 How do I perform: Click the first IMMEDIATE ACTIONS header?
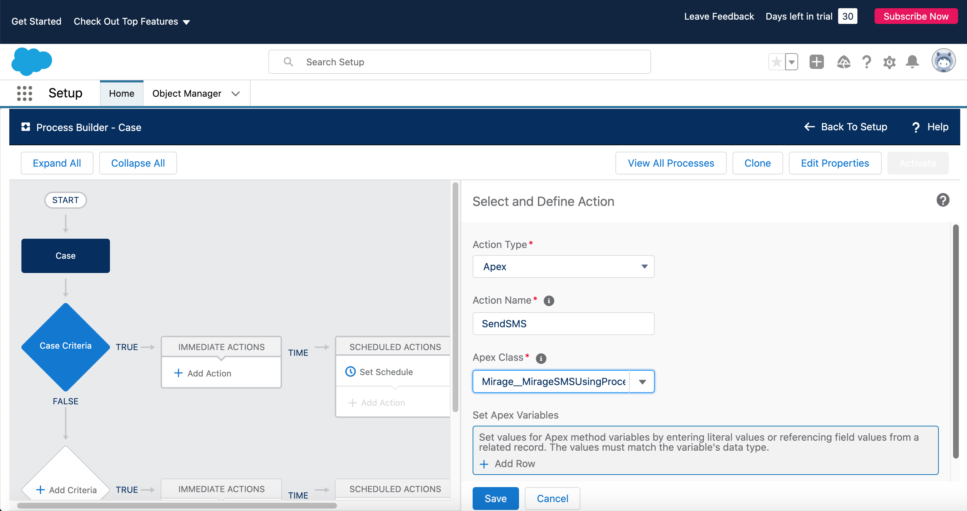click(x=221, y=347)
